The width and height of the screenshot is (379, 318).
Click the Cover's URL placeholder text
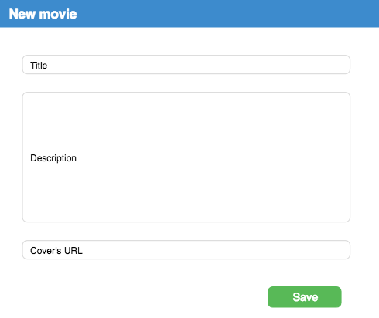point(56,251)
